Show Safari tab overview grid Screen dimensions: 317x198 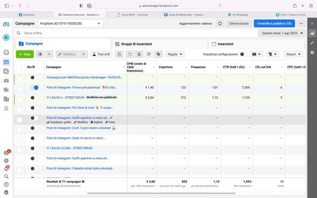(311, 5)
